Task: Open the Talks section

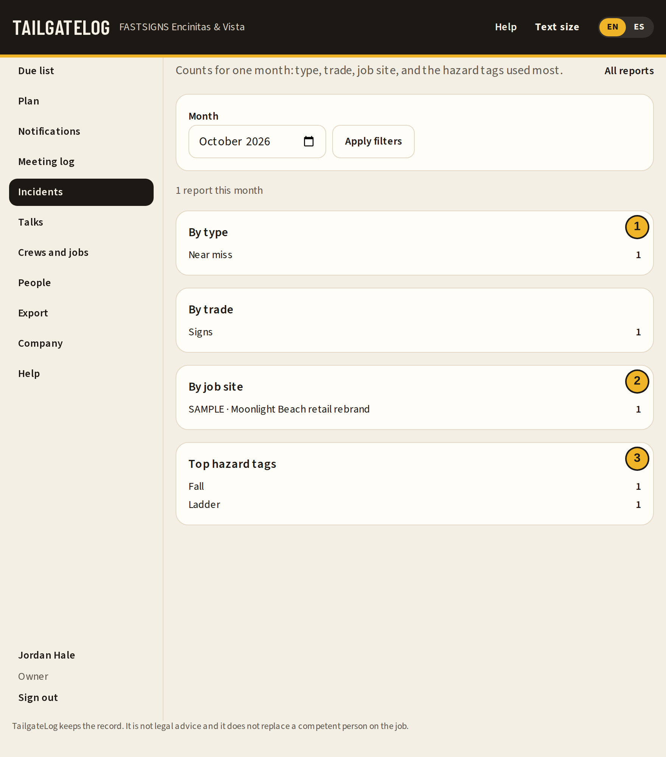Action: [81, 222]
